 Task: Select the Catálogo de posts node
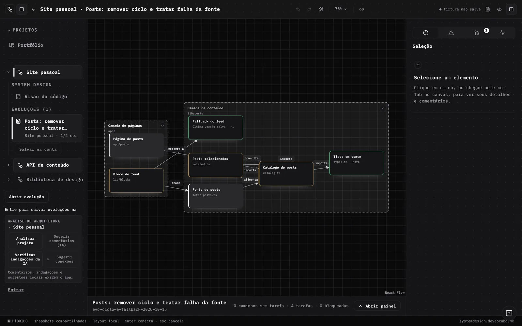tap(286, 174)
